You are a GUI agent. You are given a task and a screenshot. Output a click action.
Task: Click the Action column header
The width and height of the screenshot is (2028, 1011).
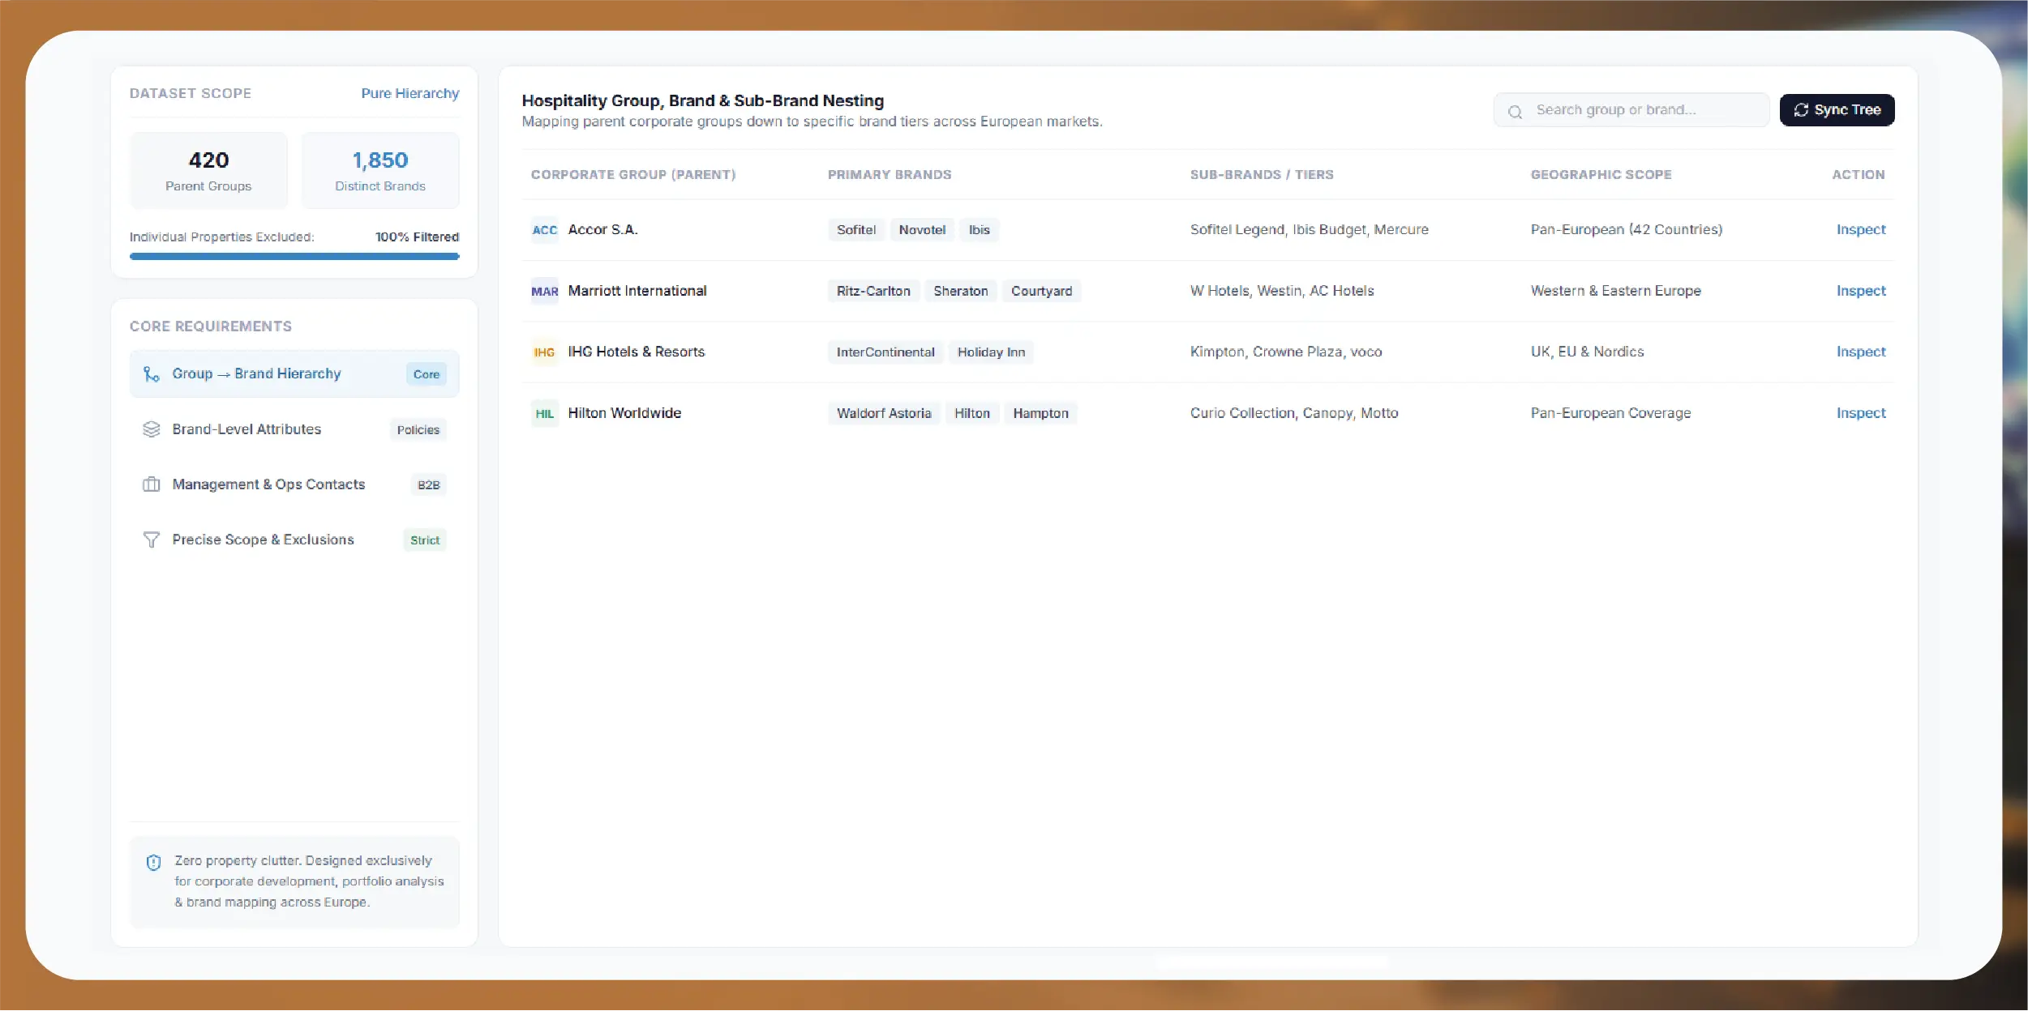tap(1859, 175)
